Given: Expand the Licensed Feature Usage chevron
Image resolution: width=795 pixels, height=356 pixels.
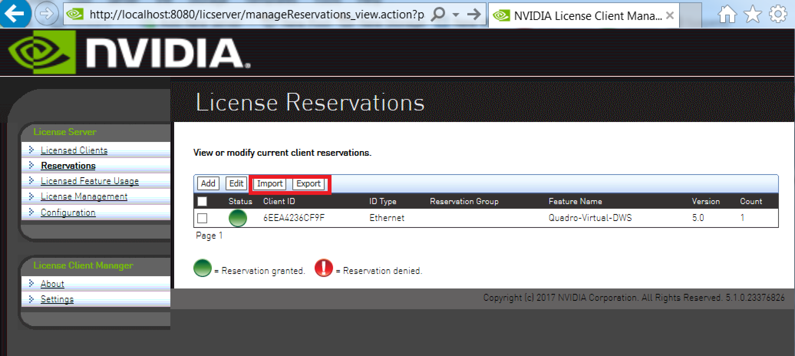Looking at the screenshot, I should [x=31, y=181].
